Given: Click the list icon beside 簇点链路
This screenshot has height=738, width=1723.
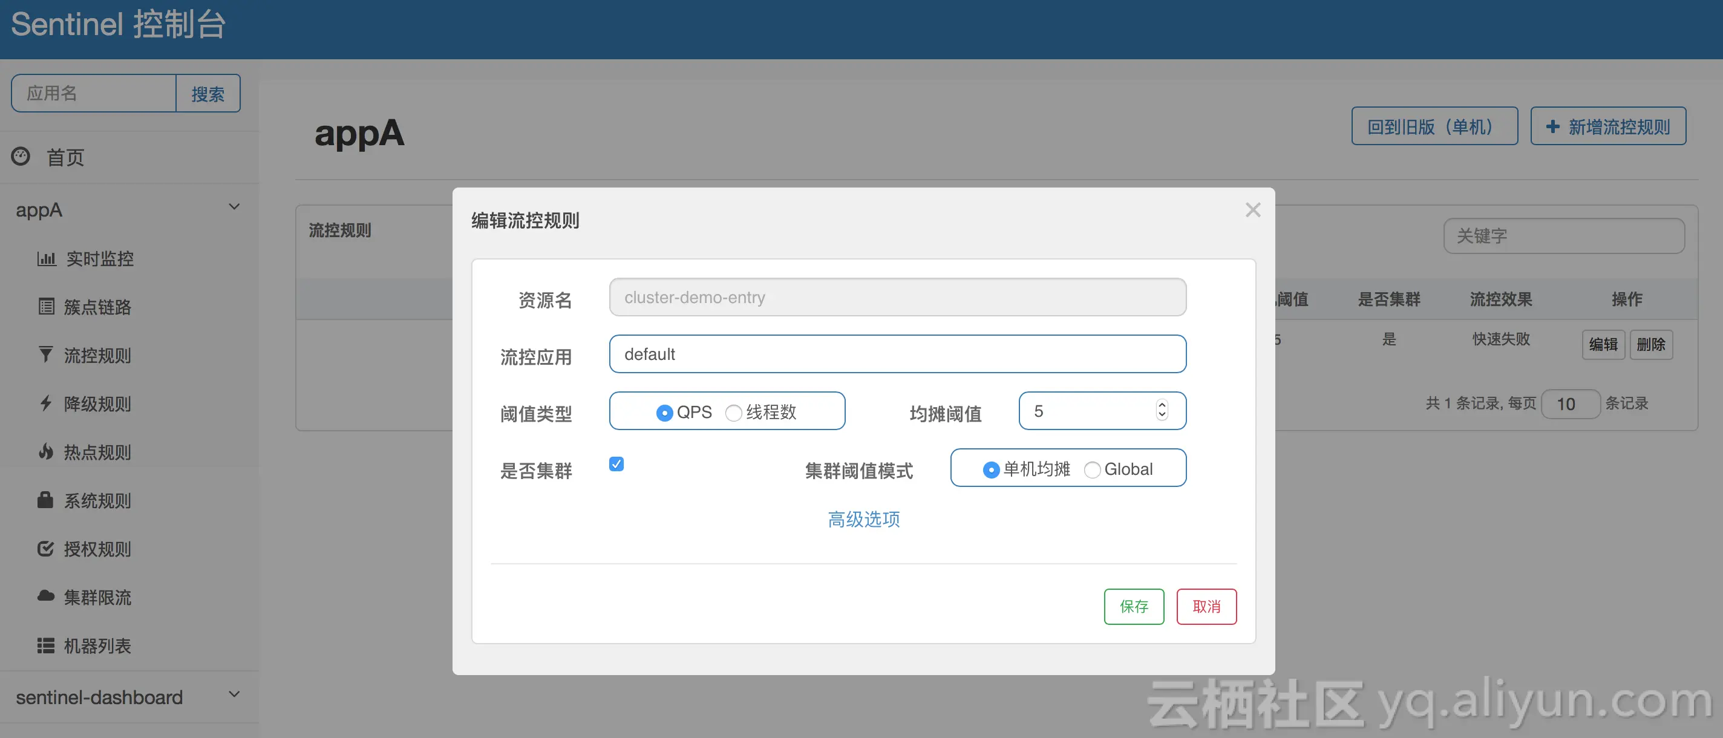Looking at the screenshot, I should pyautogui.click(x=46, y=307).
